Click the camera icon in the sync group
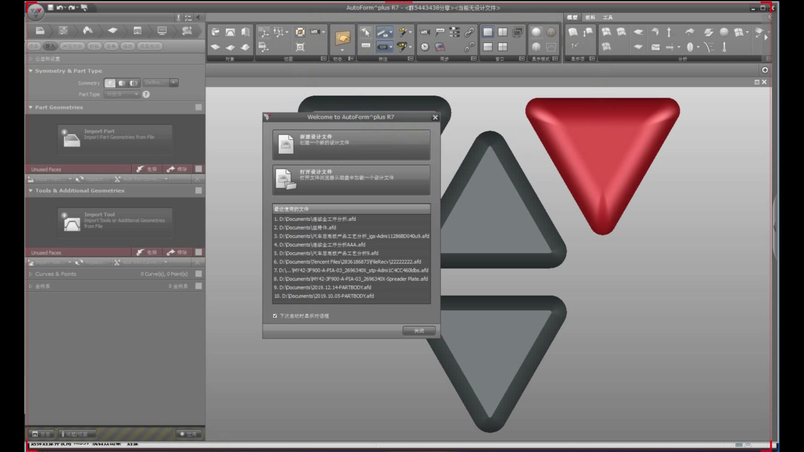Viewport: 804px width, 452px height. (425, 32)
